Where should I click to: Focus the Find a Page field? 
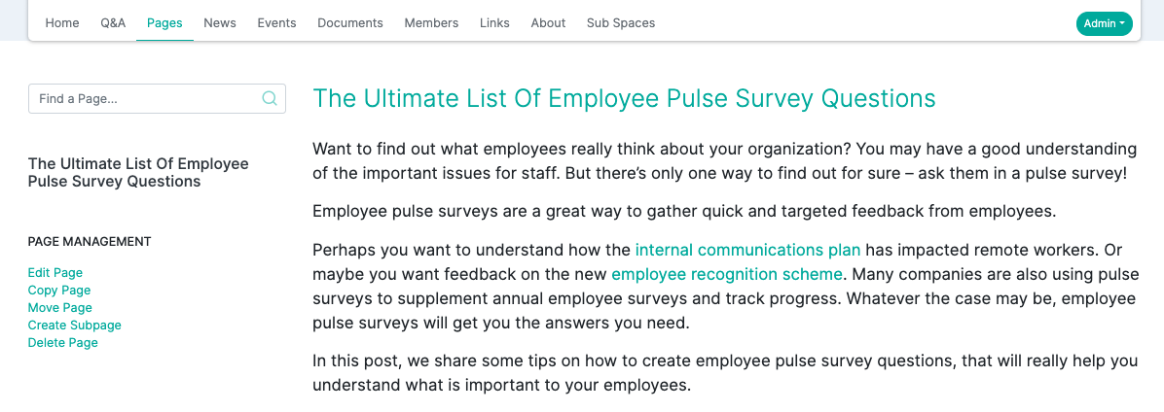pos(157,98)
